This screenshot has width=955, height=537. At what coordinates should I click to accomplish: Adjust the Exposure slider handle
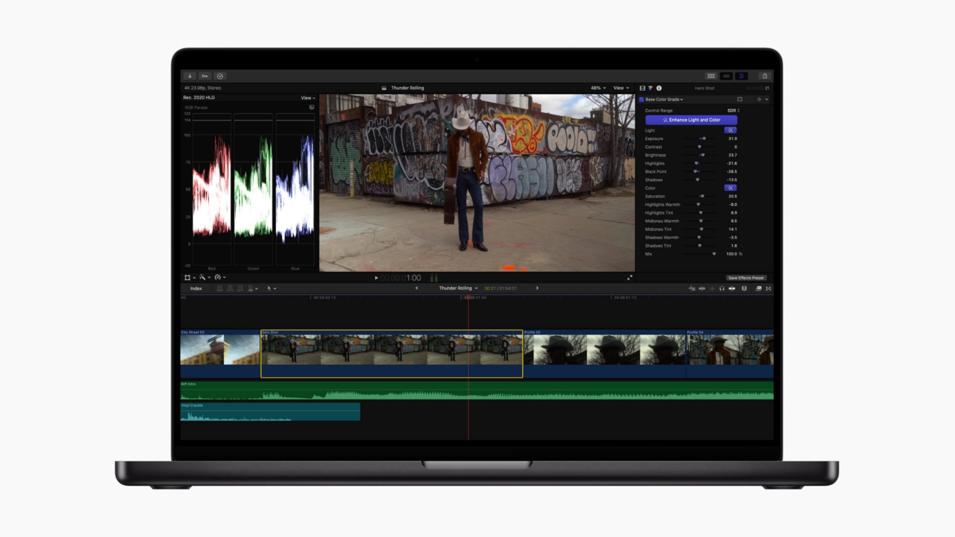(704, 139)
